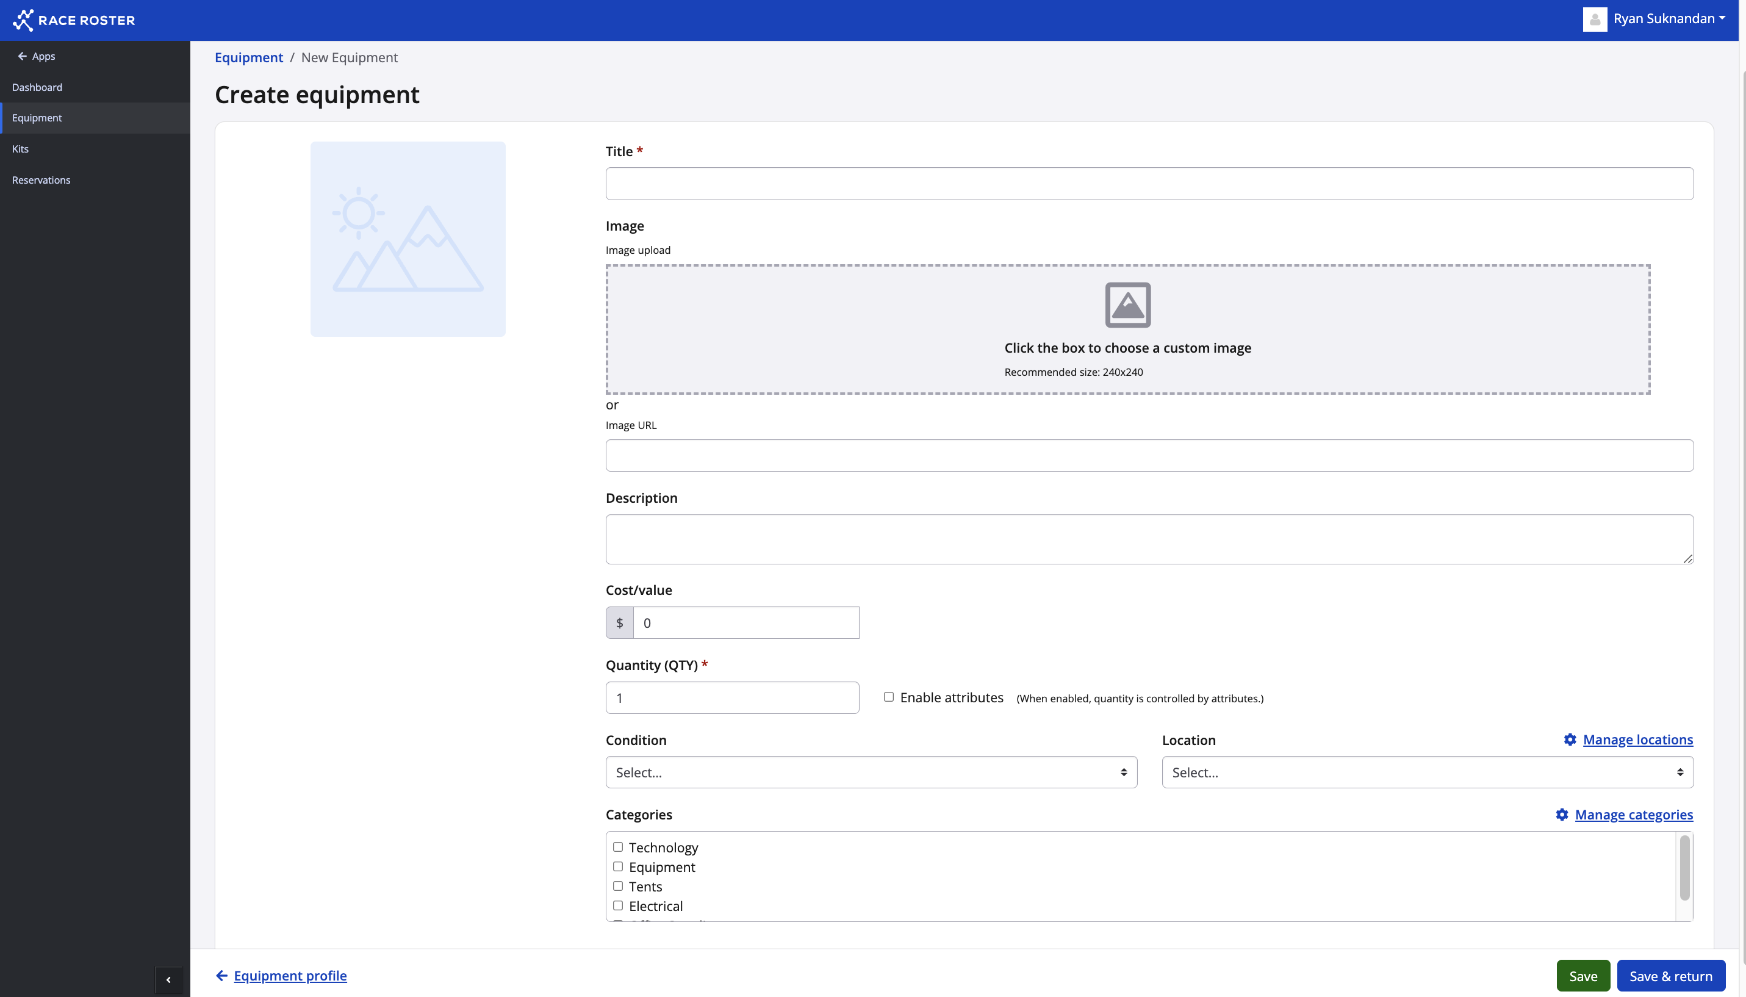Click the gear icon beside Manage categories

pos(1561,814)
